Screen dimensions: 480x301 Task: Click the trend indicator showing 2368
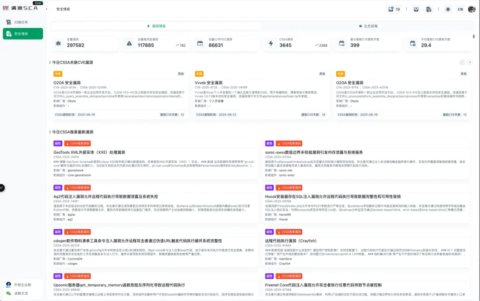[x=321, y=46]
